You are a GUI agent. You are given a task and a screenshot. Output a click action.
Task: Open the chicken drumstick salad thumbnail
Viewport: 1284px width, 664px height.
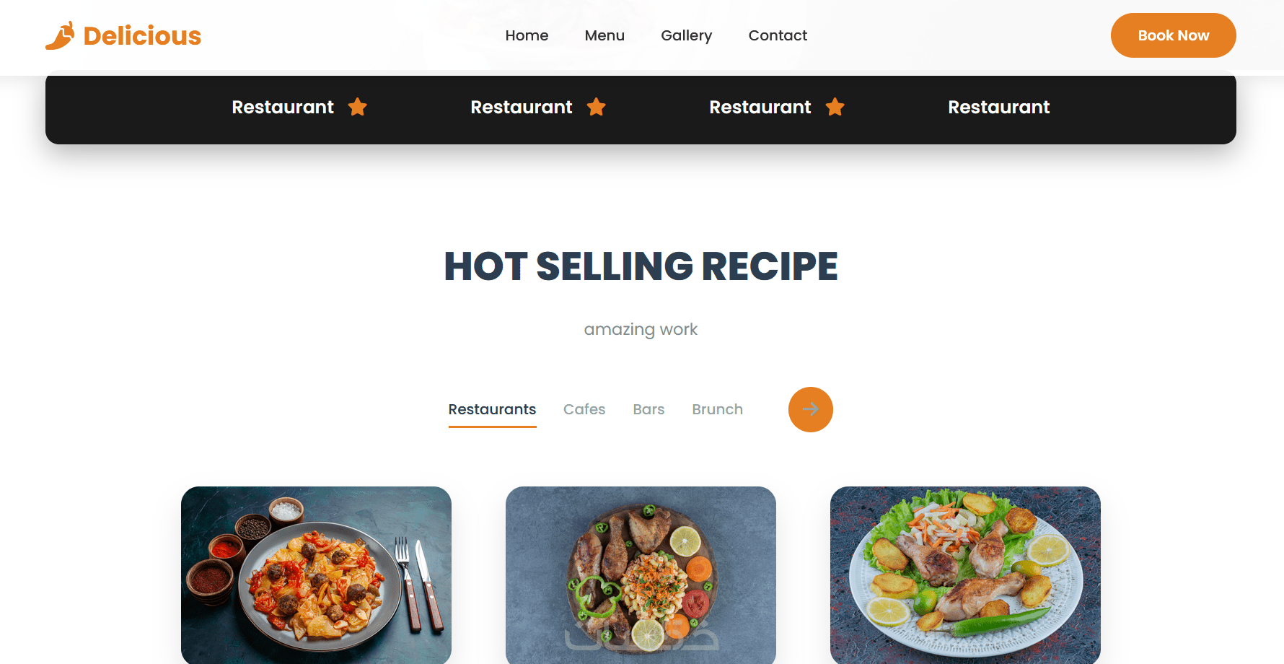pos(965,575)
